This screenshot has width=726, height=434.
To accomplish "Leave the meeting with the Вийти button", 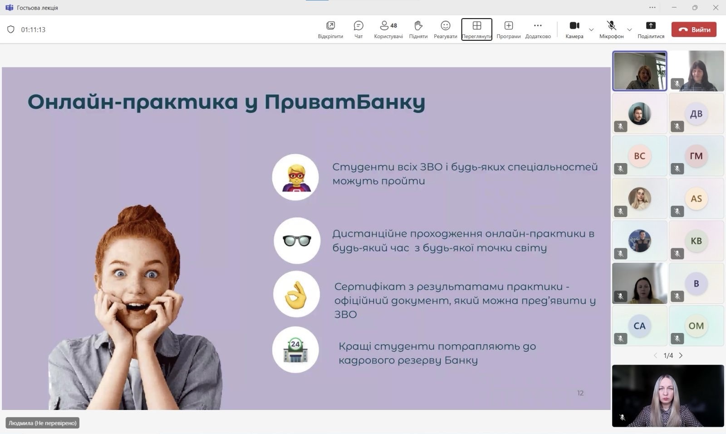I will 694,29.
